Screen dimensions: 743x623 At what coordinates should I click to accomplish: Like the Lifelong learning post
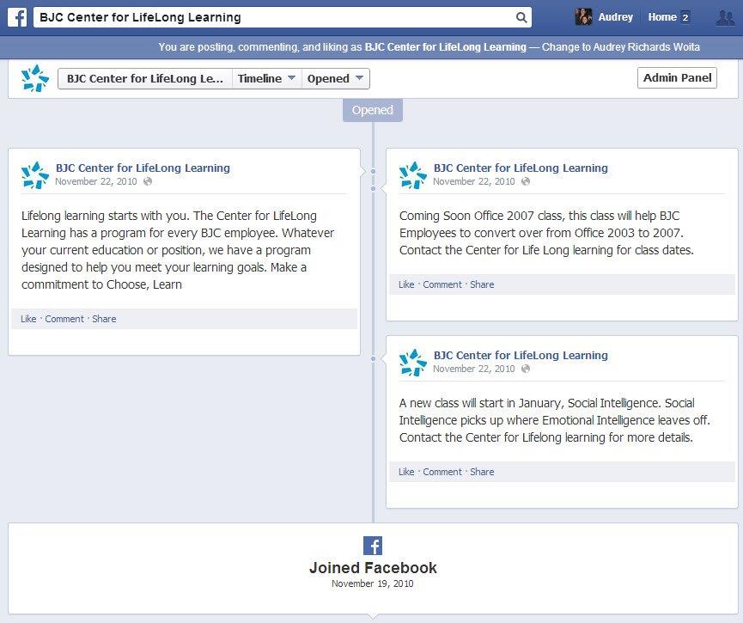28,319
